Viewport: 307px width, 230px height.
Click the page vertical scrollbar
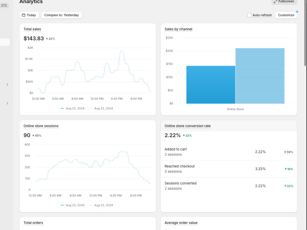click(x=305, y=33)
